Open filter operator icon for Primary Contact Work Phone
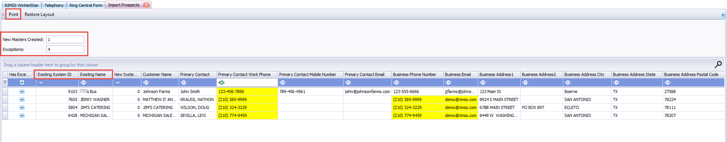The image size is (727, 142). (x=221, y=82)
